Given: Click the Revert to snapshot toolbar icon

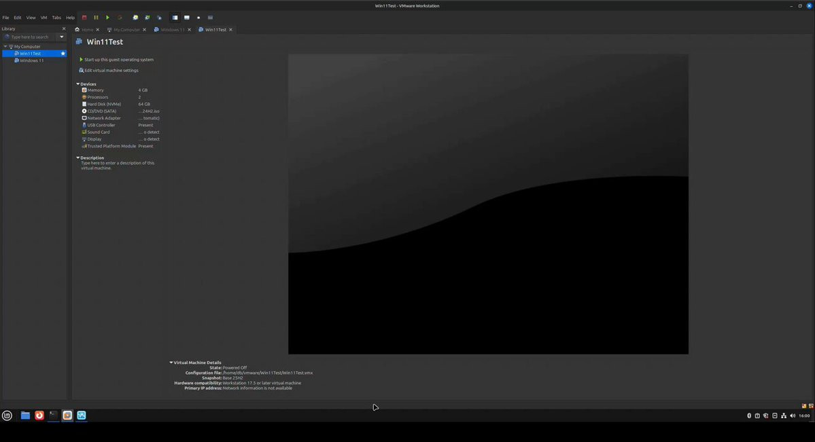Looking at the screenshot, I should 147,18.
